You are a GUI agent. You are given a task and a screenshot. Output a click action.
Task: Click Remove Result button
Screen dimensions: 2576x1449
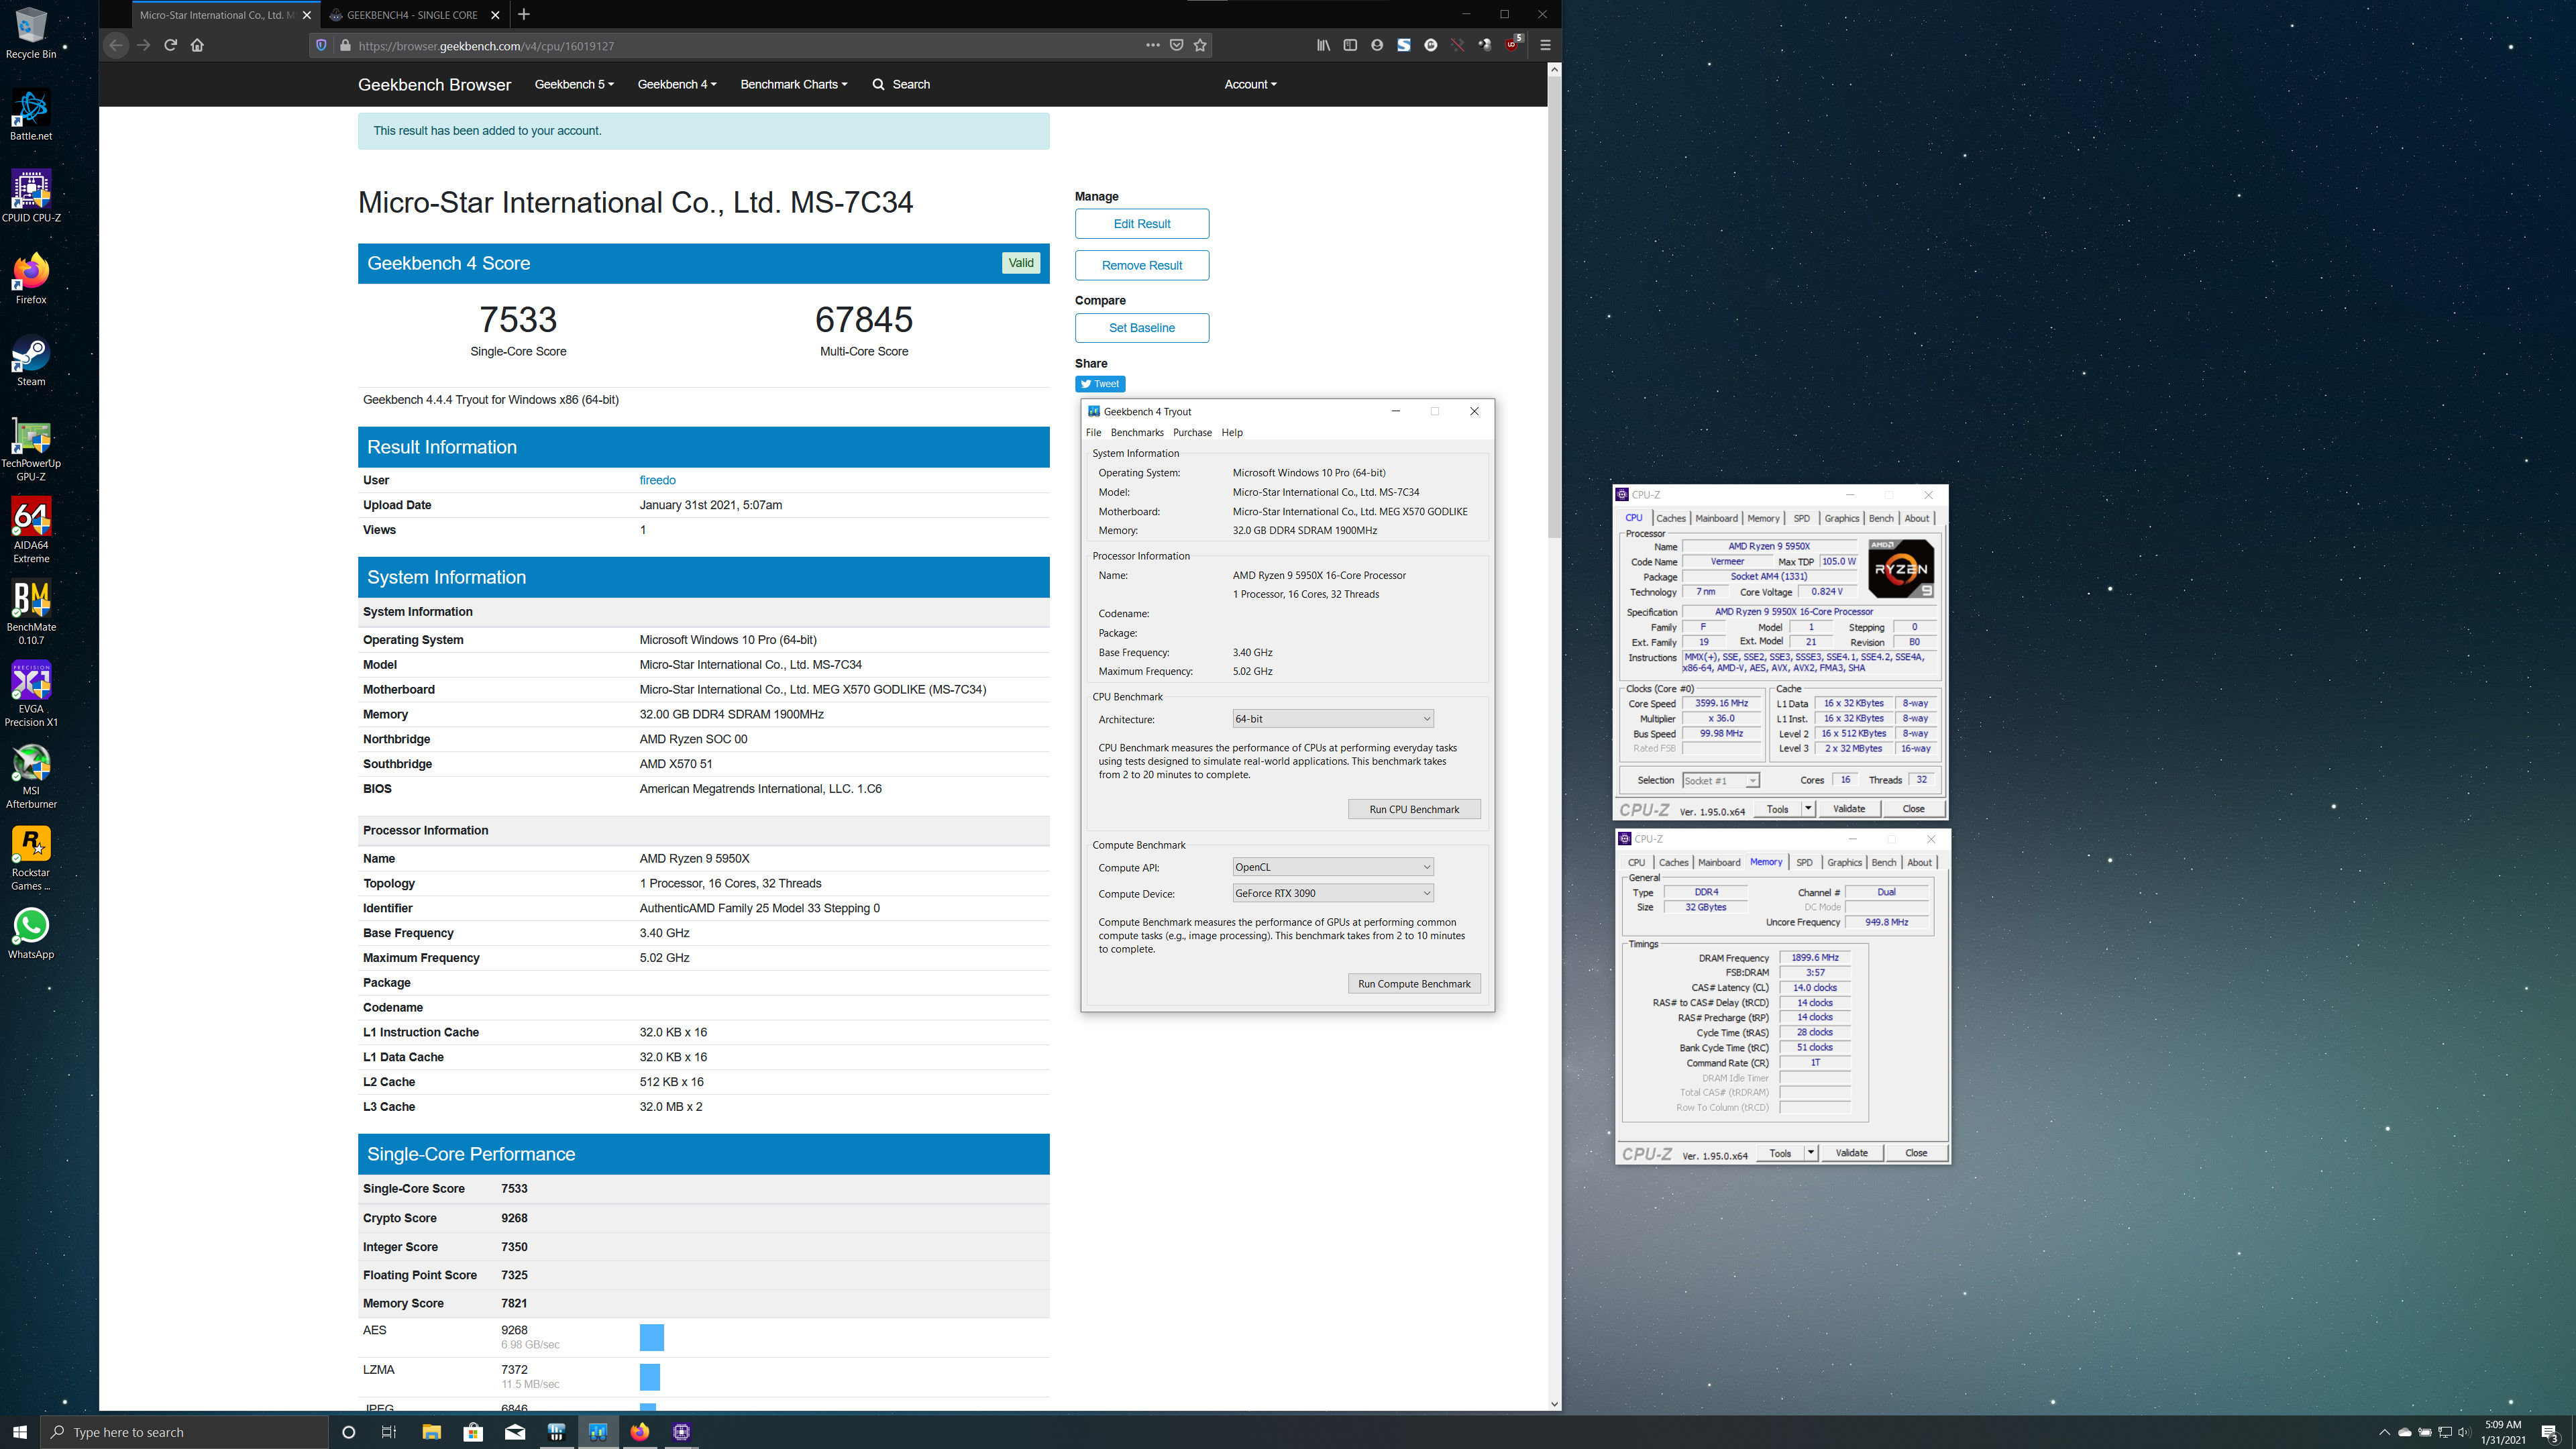[x=1142, y=265]
